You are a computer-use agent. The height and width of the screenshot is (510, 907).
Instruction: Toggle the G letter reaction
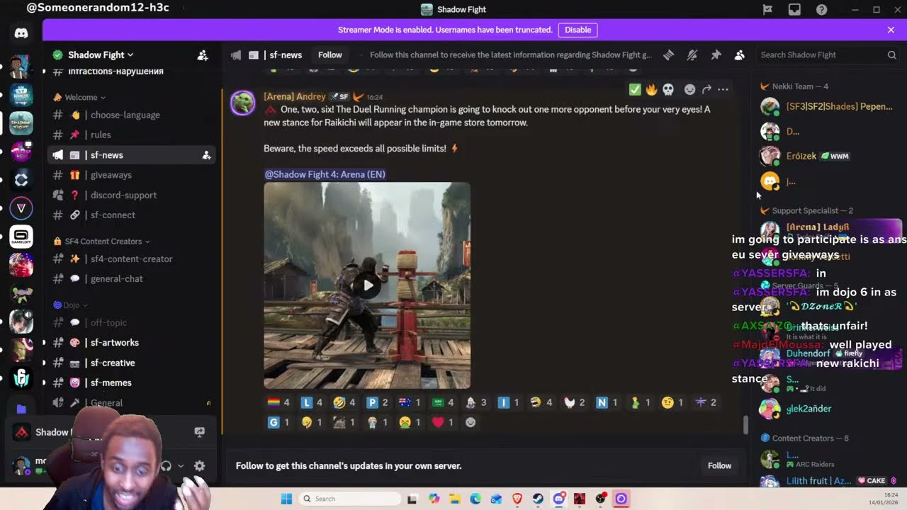tap(278, 422)
